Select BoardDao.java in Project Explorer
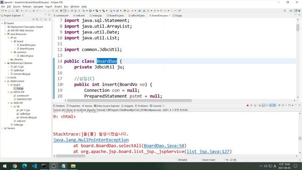This screenshot has height=170, width=302. point(27,45)
